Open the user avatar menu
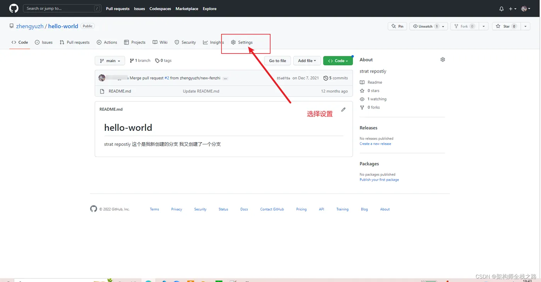Screen dimensions: 541x282 coord(526,8)
